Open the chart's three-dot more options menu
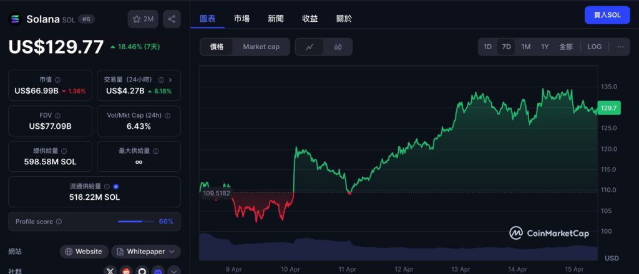 [620, 47]
